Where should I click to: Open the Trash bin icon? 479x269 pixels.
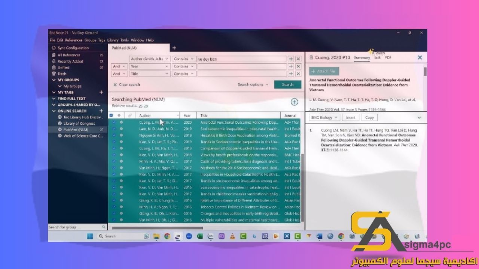click(54, 74)
